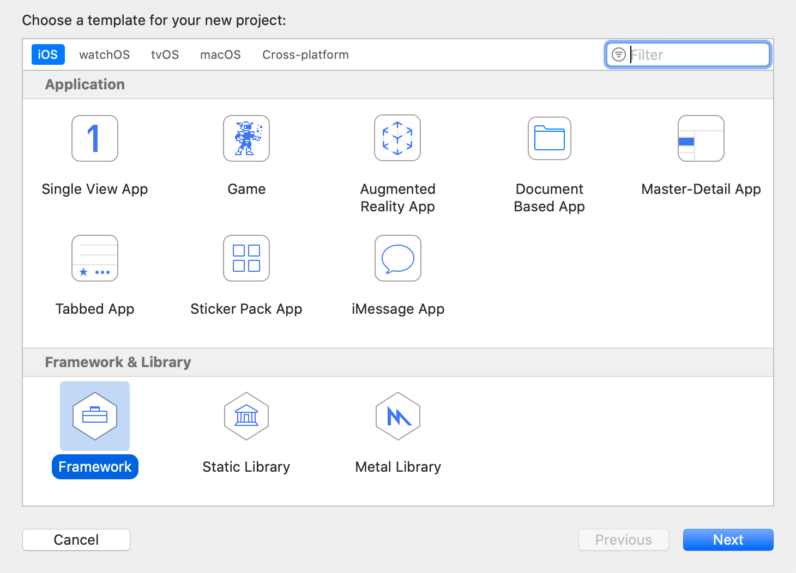This screenshot has width=796, height=573.
Task: Click the Game label text
Action: 246,189
